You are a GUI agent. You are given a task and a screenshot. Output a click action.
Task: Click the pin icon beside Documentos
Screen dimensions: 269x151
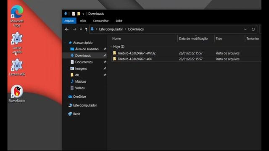tap(105, 62)
